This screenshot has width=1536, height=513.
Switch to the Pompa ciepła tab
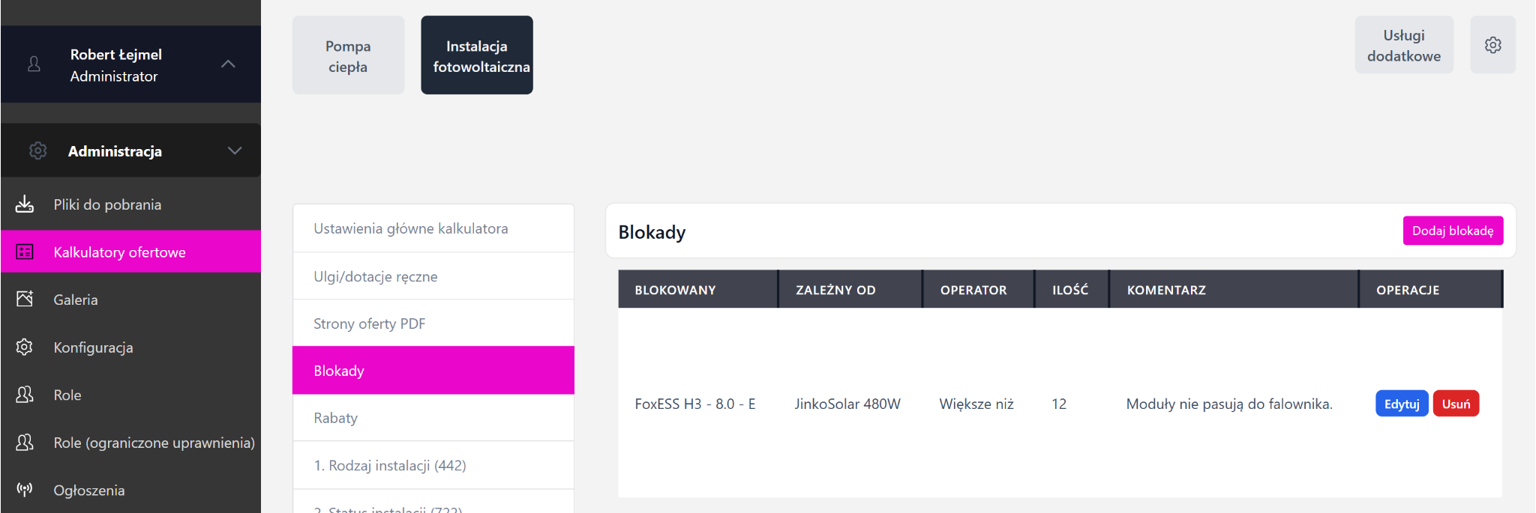[x=348, y=56]
